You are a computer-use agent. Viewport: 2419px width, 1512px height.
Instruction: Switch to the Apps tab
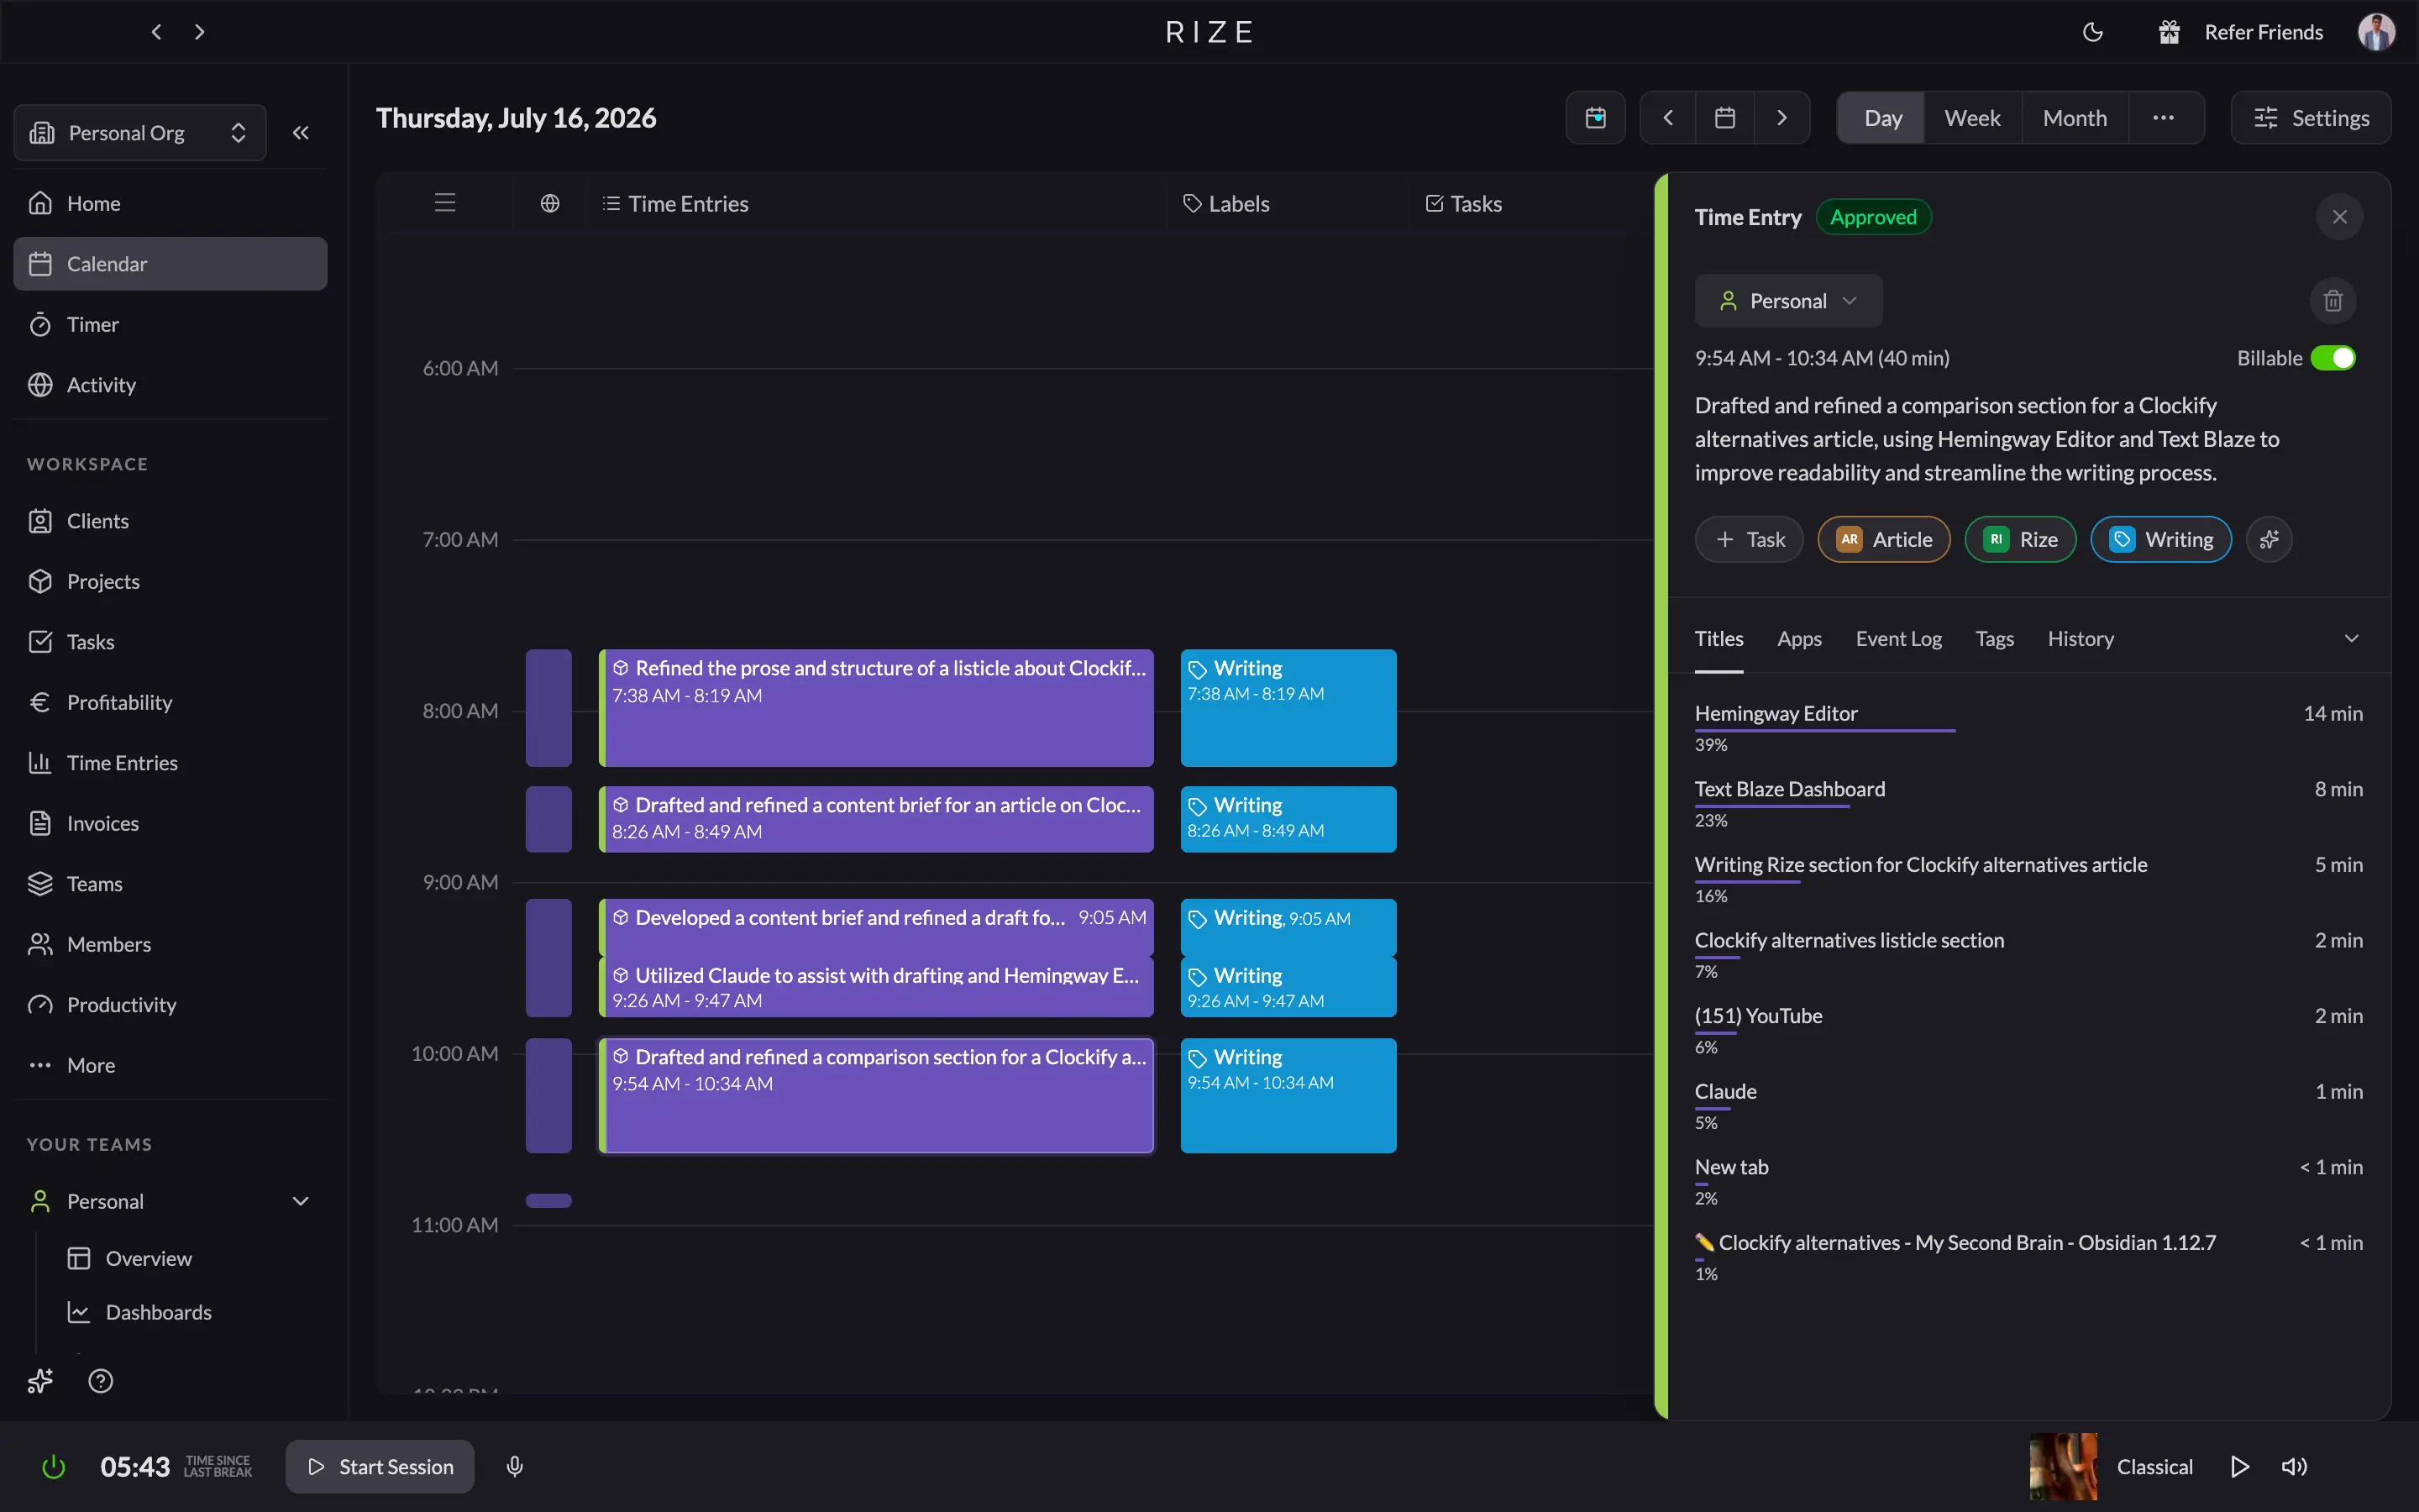coord(1799,639)
